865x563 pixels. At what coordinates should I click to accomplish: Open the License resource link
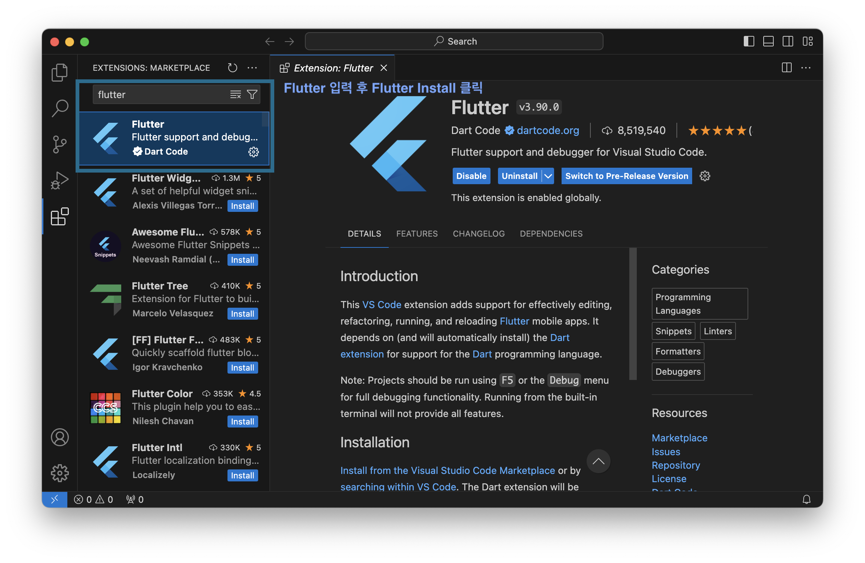click(x=669, y=479)
